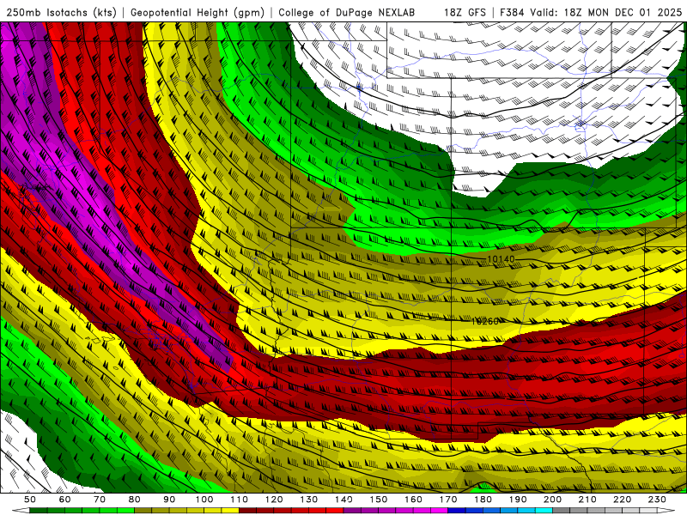Screen dimensions: 687x515
Task: Click the '10260' height contour label
Action: [485, 321]
